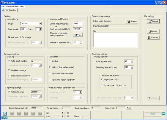
Task: Click the Calibration button
Action: pos(153,98)
